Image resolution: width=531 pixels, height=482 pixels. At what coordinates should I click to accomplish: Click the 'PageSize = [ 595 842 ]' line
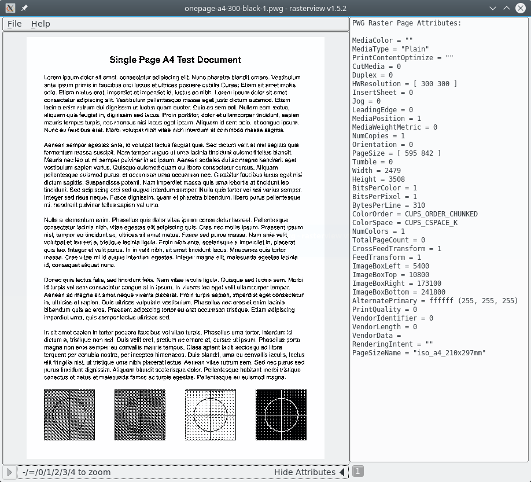(x=397, y=153)
